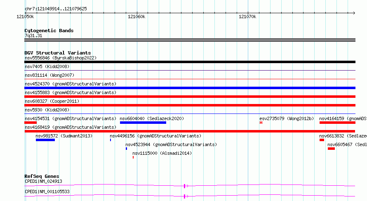Open CPED1|NM_024913 transcript label
367x201 pixels.
(x=44, y=181)
